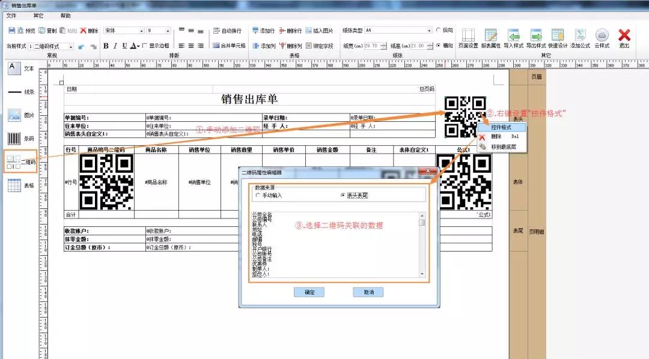Click the horizontal align left icon
649x359 pixels.
click(181, 46)
